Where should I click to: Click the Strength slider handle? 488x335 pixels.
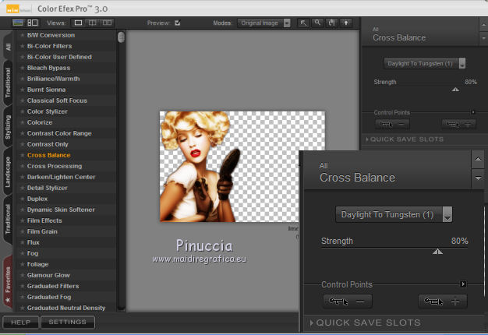437,251
